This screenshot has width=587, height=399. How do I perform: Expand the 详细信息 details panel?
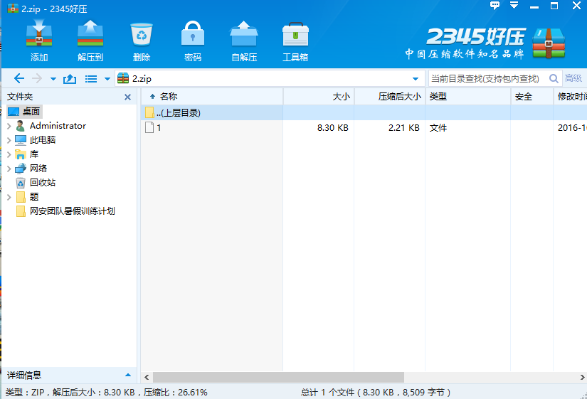(x=128, y=375)
